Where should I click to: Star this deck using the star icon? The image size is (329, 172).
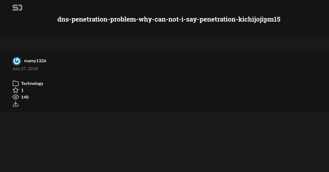(x=16, y=90)
